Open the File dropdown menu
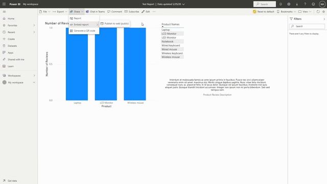The image size is (327, 184). pyautogui.click(x=45, y=12)
